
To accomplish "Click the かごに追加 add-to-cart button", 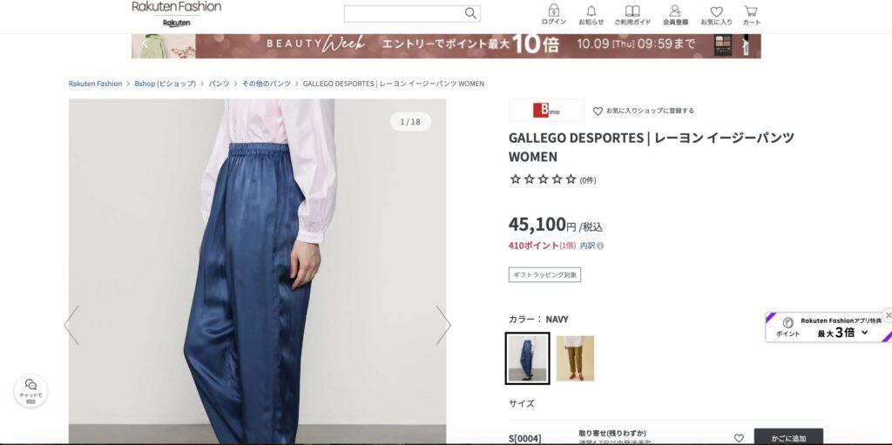I will click(x=788, y=437).
